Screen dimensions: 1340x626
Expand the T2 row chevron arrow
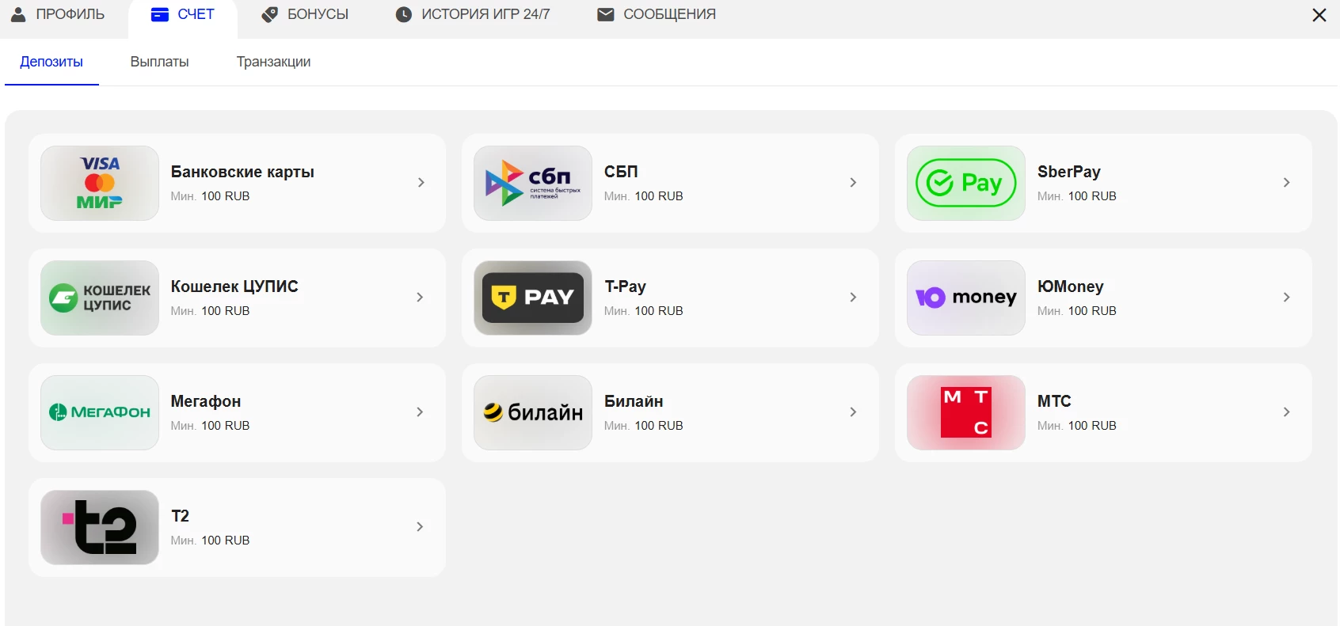(x=420, y=527)
